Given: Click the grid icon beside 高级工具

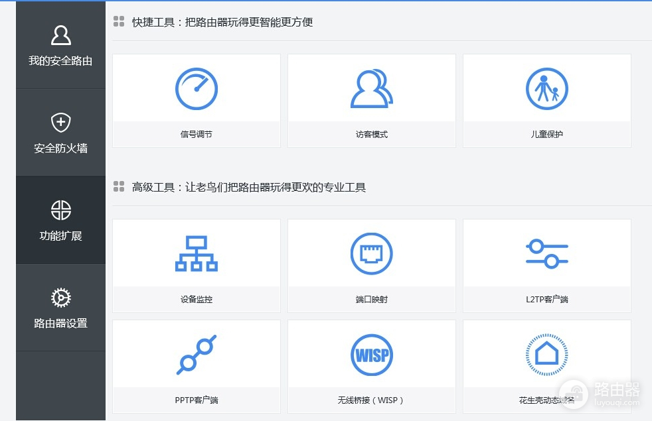Looking at the screenshot, I should (119, 187).
